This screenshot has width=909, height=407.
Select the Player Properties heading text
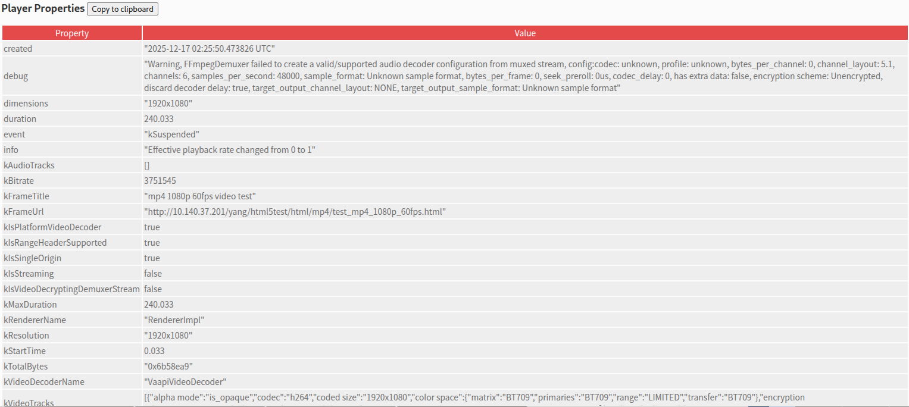click(x=43, y=9)
